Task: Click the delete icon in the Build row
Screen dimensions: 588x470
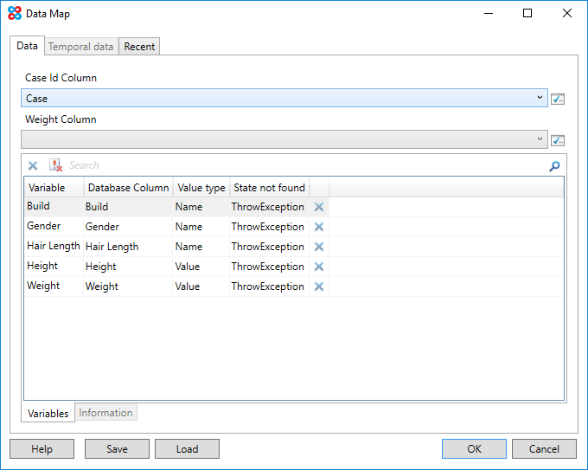Action: 318,207
